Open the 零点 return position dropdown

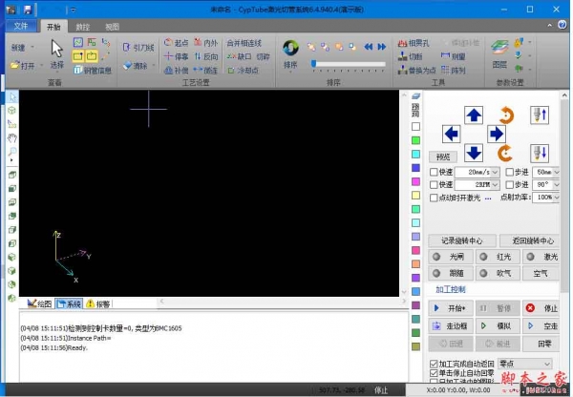pyautogui.click(x=547, y=364)
